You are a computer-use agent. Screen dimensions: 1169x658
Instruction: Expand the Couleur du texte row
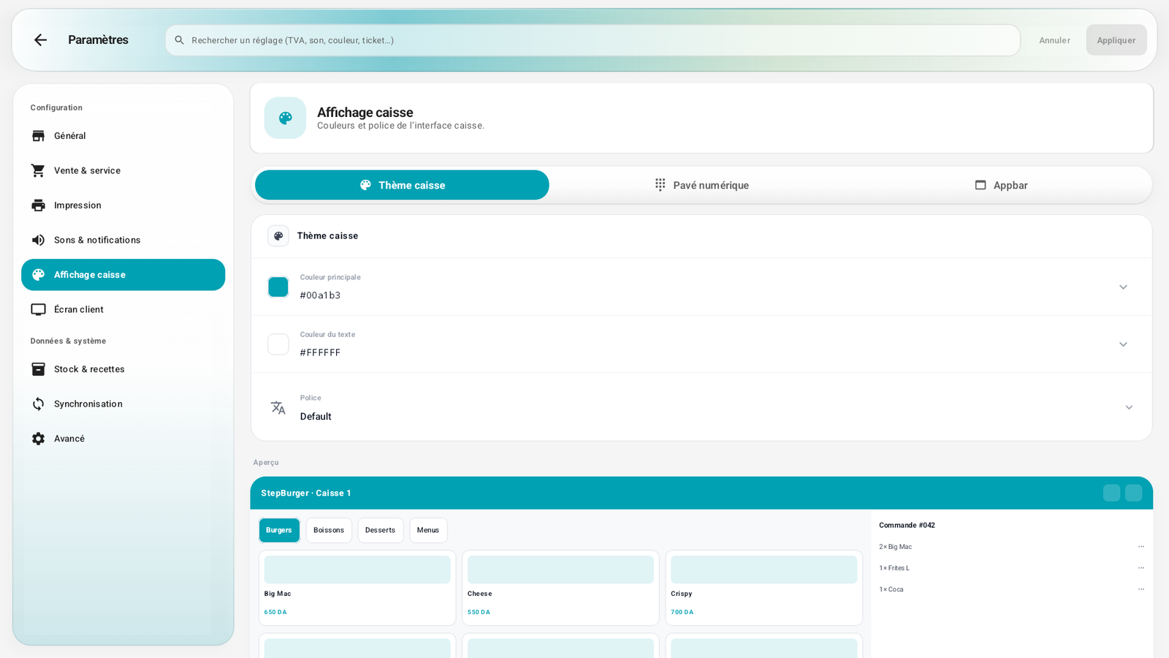[701, 344]
